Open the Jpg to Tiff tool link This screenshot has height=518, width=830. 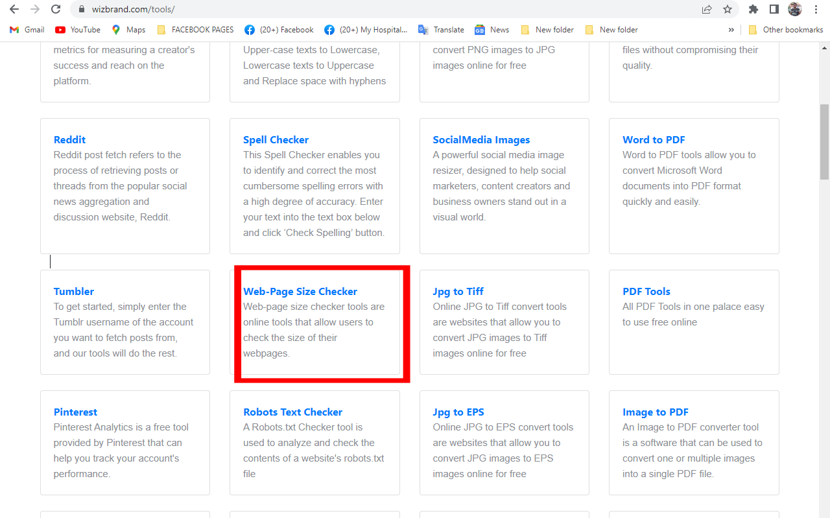click(x=458, y=291)
